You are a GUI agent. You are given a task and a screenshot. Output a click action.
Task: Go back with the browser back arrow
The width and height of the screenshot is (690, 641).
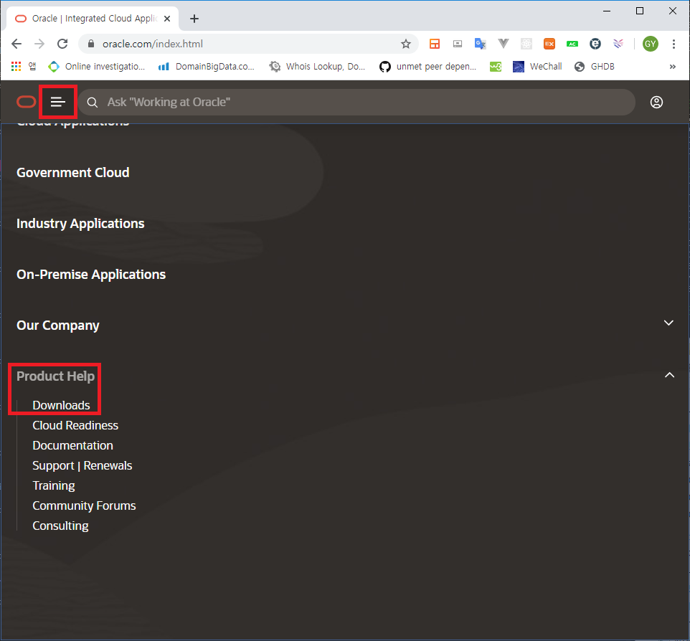[16, 44]
